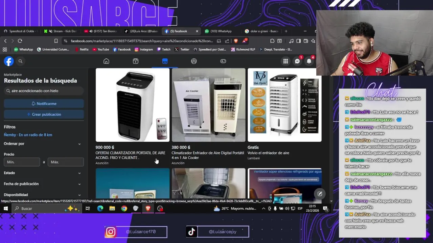Open the Facebook Reels video icon

tap(136, 61)
